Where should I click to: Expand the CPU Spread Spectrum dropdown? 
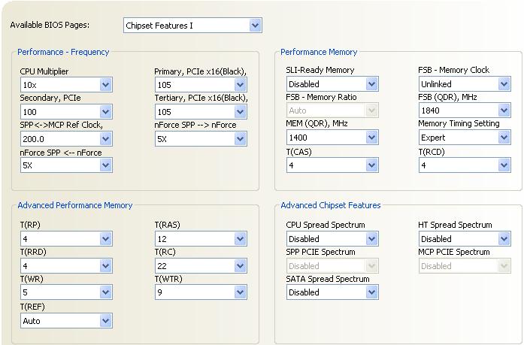(x=332, y=239)
